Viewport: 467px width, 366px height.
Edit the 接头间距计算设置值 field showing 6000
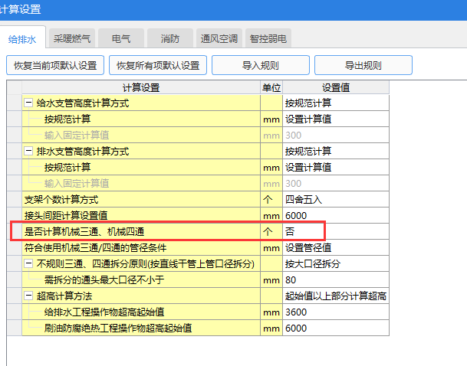coord(335,215)
